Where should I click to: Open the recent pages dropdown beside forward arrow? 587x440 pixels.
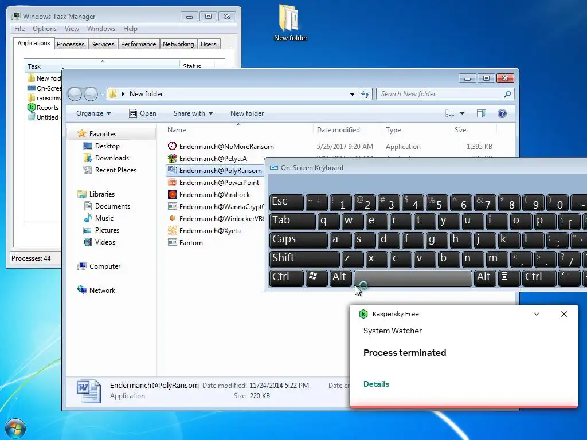point(102,95)
